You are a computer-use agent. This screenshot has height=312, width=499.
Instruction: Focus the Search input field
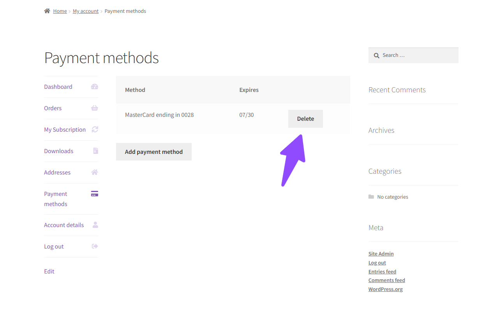tap(418, 55)
